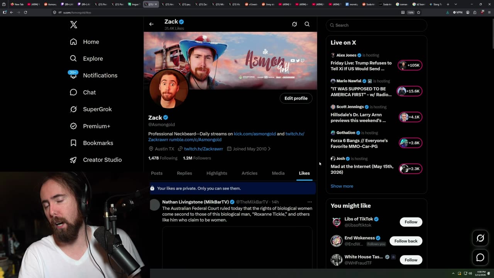
Task: Join Gothalion live with +2.8K listeners
Action: click(x=410, y=143)
